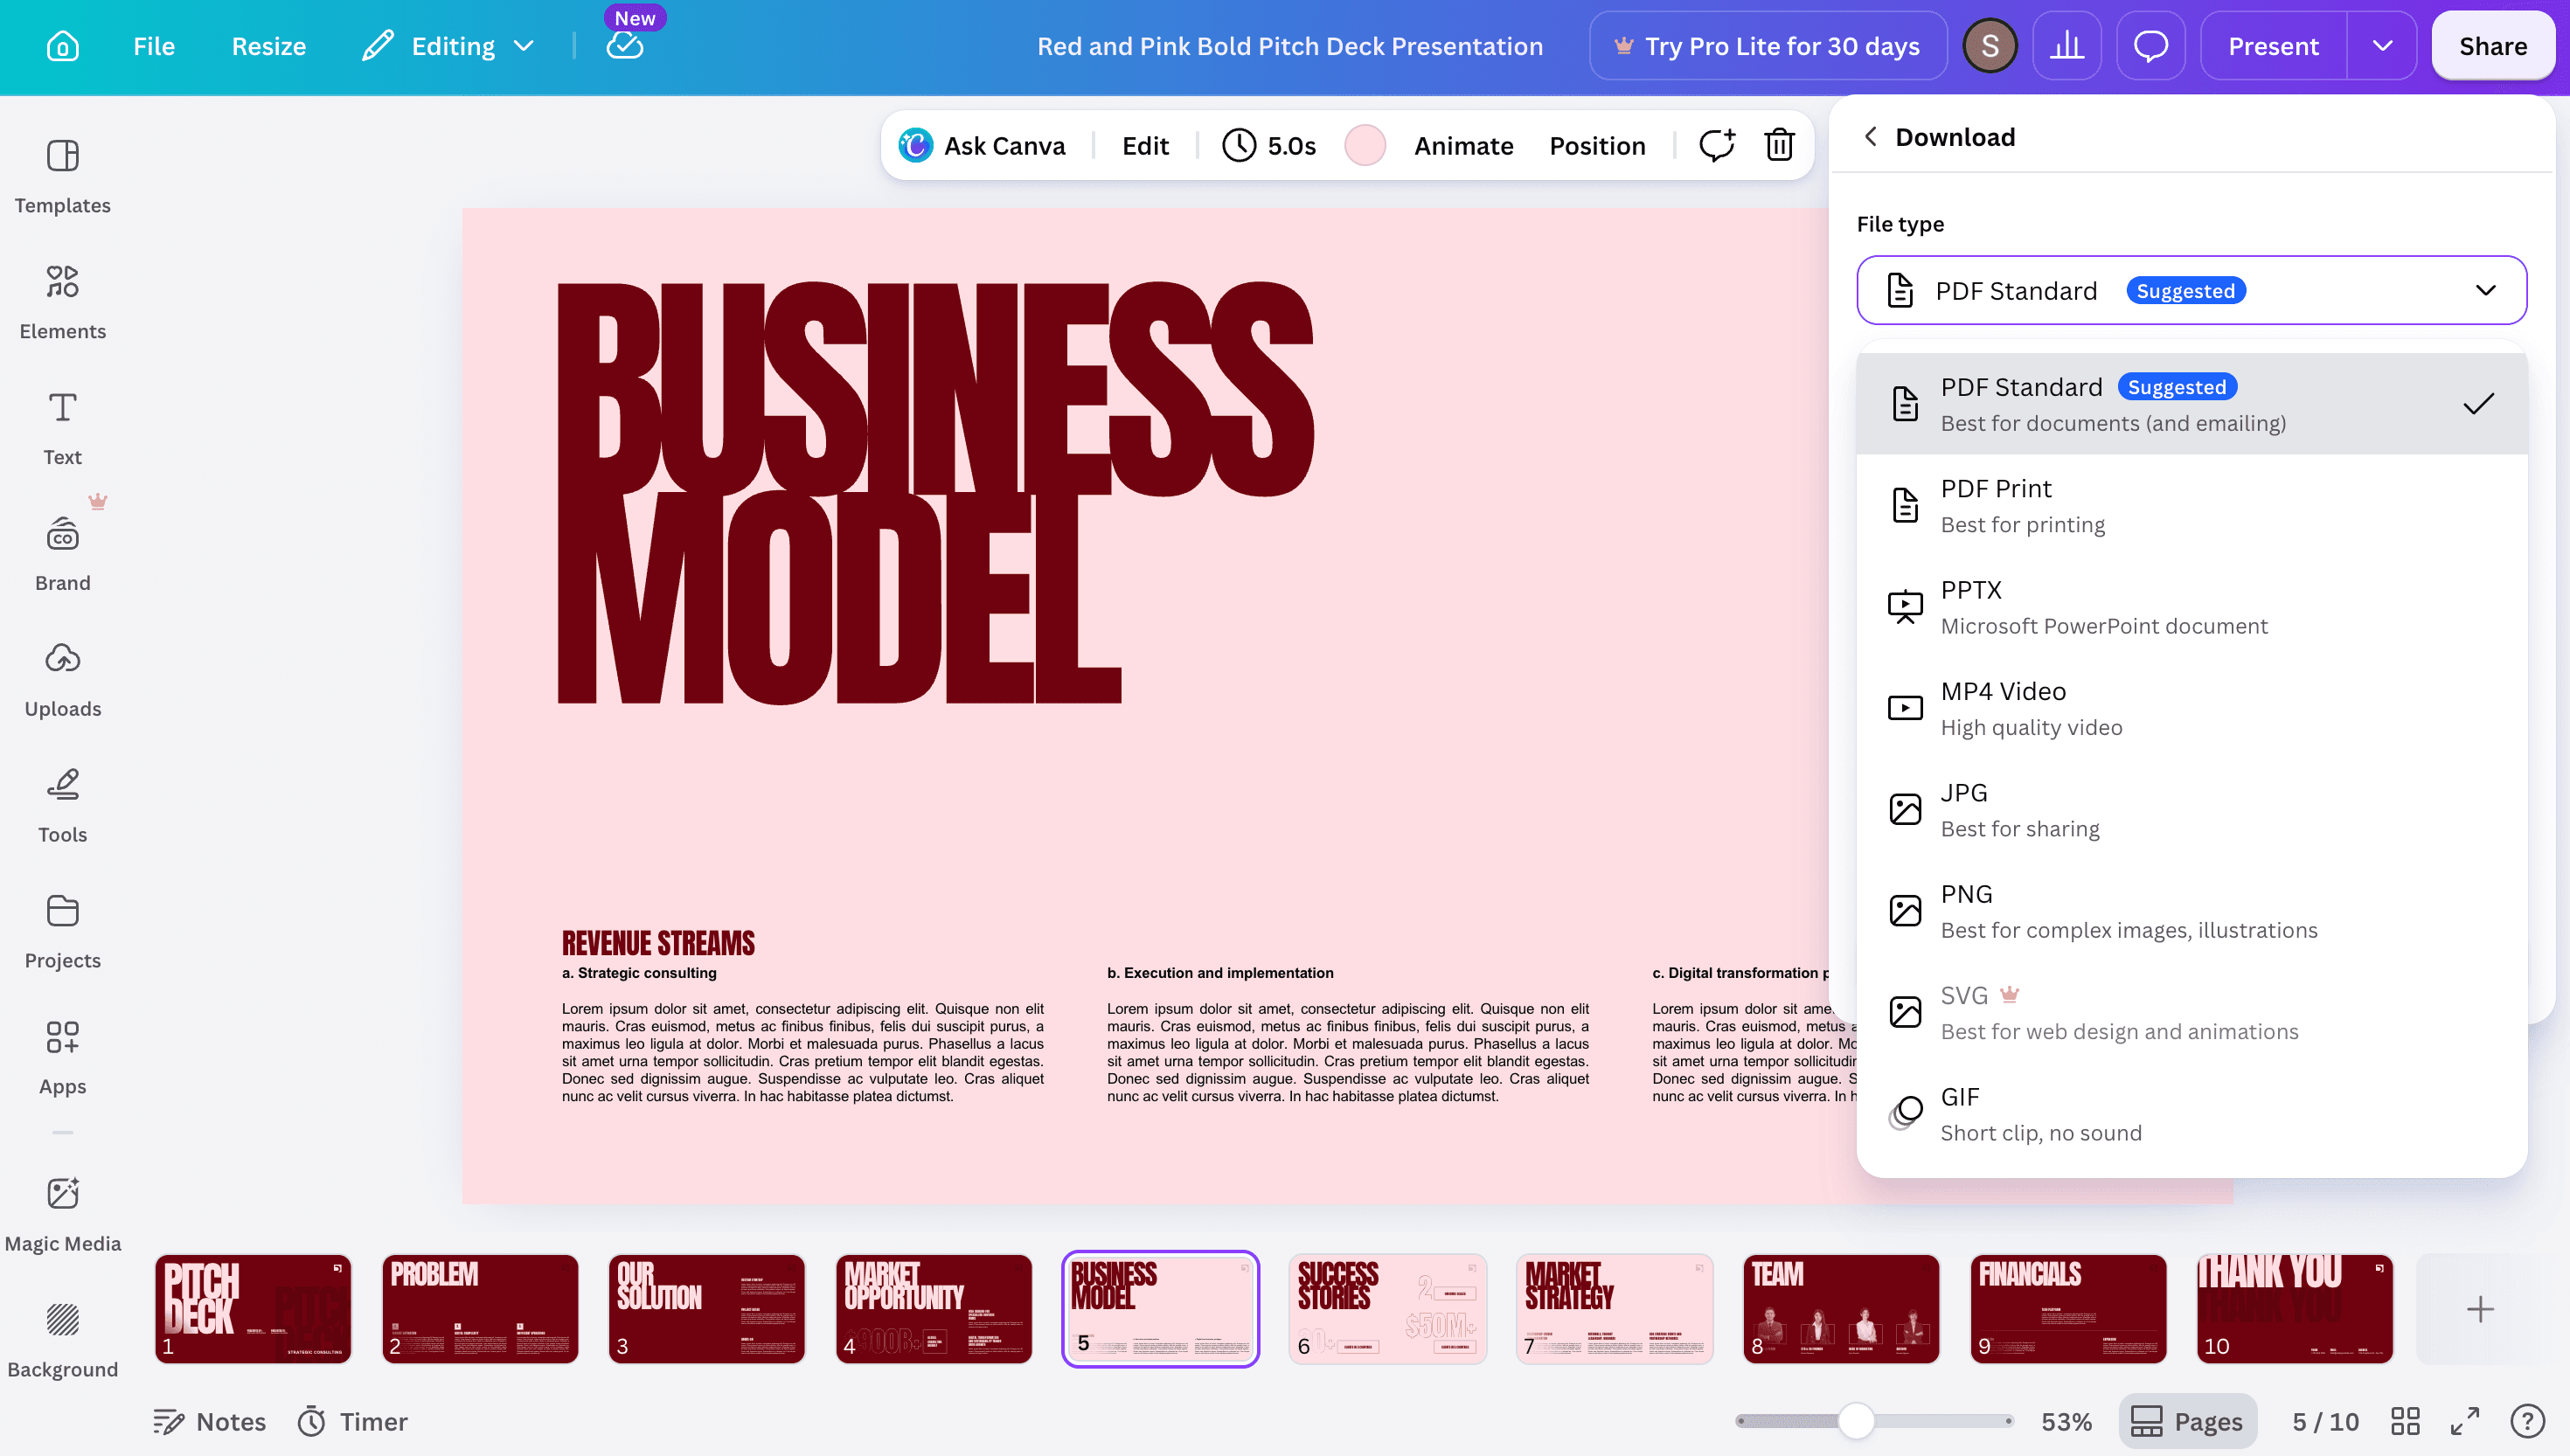
Task: Click Edit in page toolbar
Action: coord(1145,146)
